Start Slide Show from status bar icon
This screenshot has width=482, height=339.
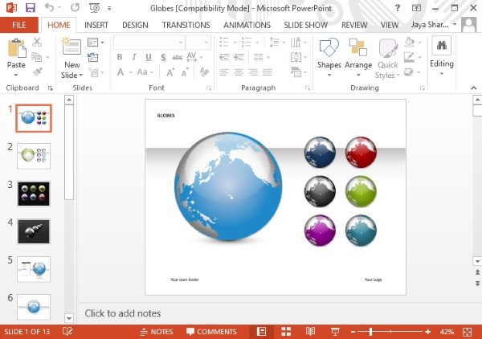(x=335, y=331)
